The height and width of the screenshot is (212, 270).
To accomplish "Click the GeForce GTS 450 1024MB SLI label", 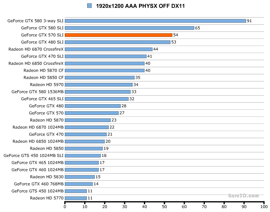I will 34,156.
